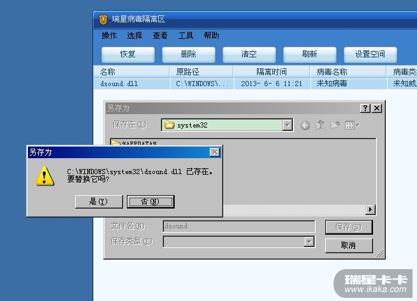The width and height of the screenshot is (417, 301).
Task: Decline replace with 否(N) button
Action: [x=150, y=202]
